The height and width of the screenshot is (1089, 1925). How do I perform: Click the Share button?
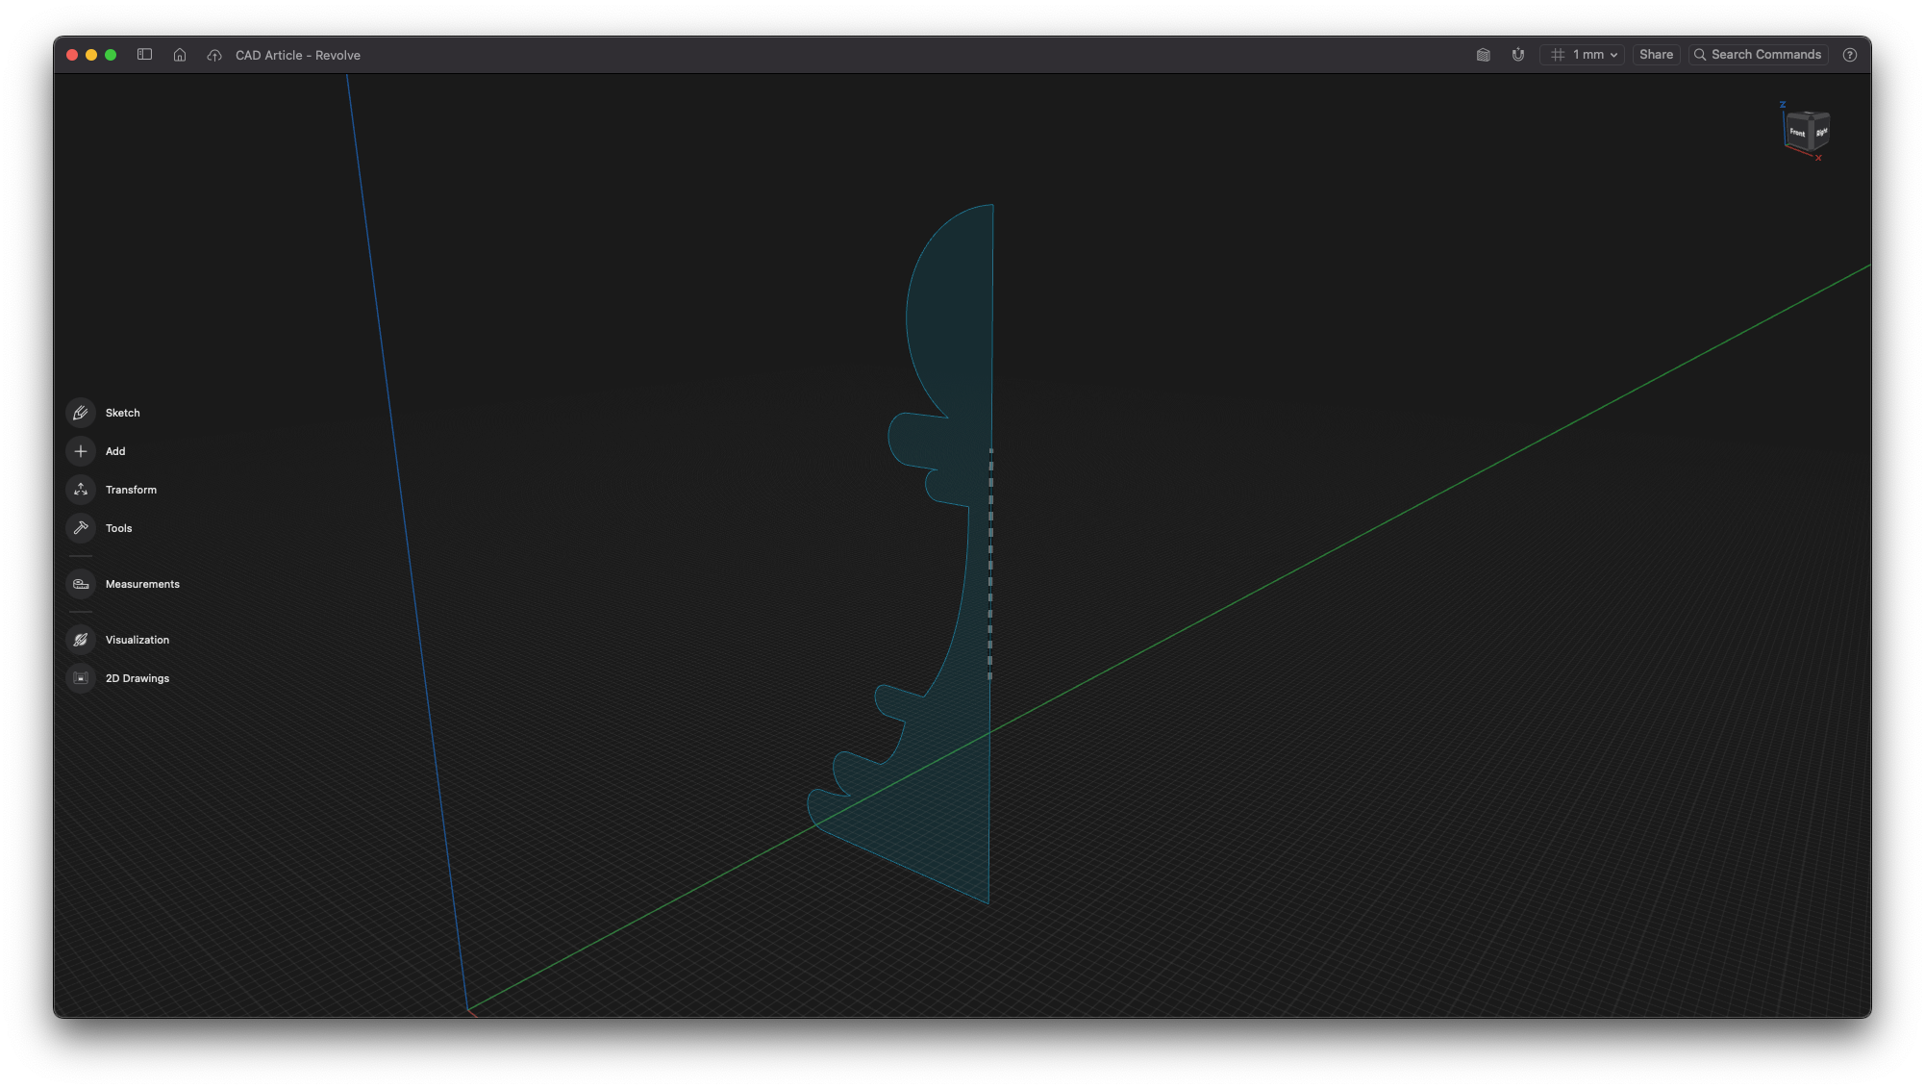(x=1656, y=55)
